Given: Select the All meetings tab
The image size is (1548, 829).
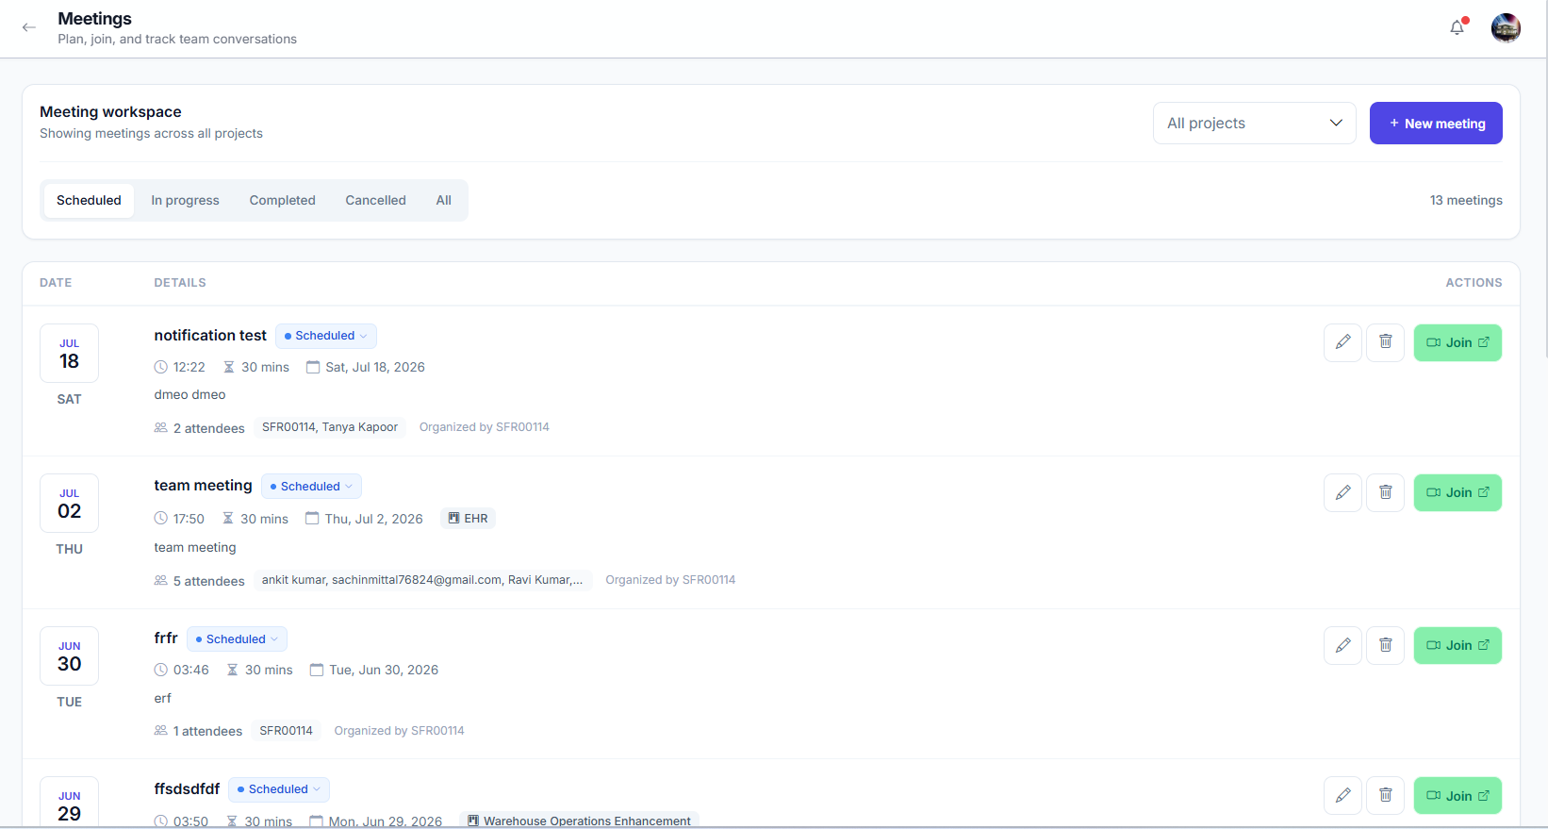Looking at the screenshot, I should 444,200.
